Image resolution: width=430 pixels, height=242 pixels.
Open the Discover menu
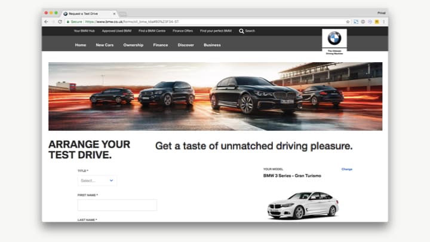pyautogui.click(x=186, y=45)
